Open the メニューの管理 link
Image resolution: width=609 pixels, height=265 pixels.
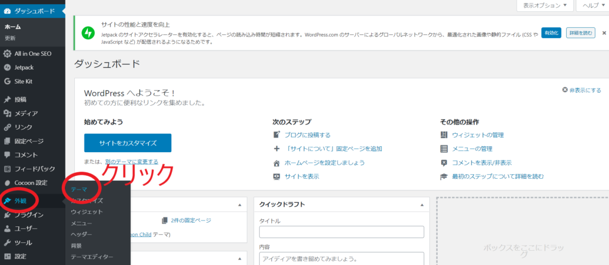click(472, 149)
